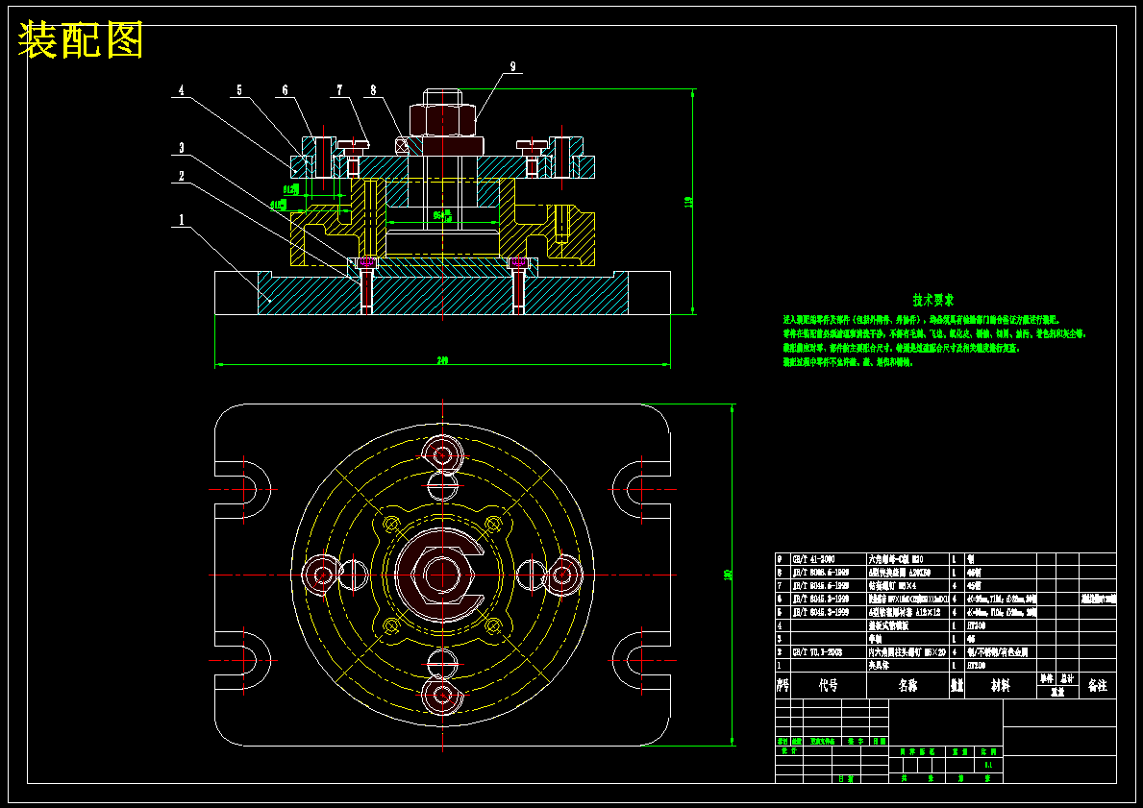This screenshot has width=1143, height=808.
Task: Select 'JB/T 8045.3-1999' in parts list row 6
Action: tap(821, 600)
